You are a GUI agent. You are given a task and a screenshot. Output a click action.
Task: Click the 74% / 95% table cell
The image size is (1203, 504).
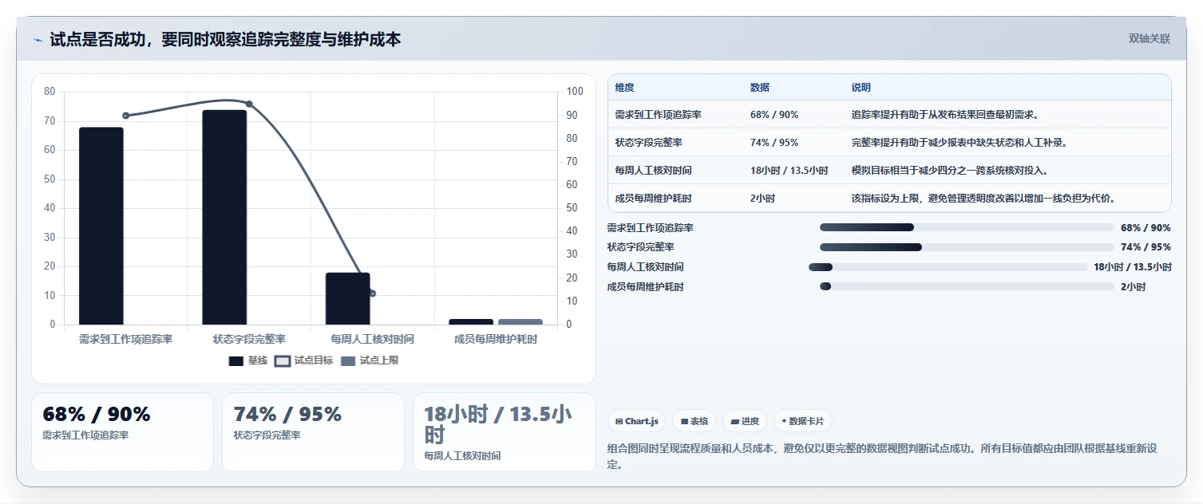[774, 143]
